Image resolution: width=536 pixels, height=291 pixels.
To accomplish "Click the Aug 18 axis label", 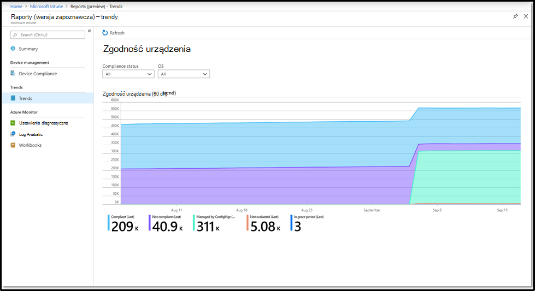I will (242, 210).
